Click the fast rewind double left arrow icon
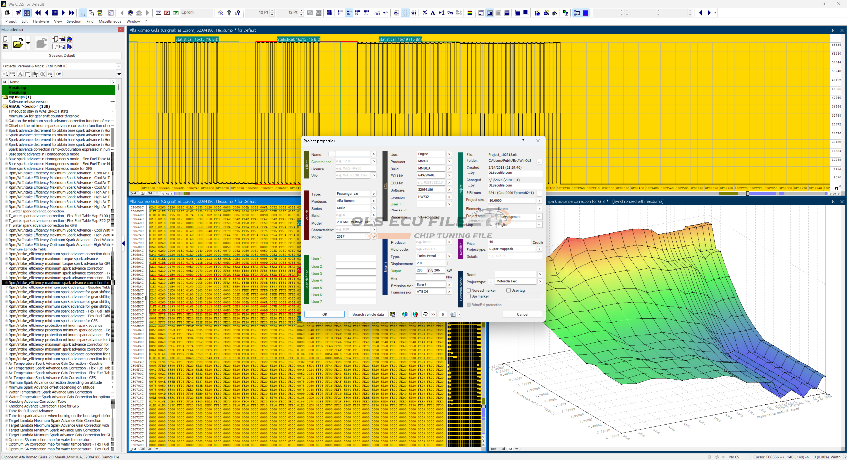847x460 pixels. click(38, 13)
